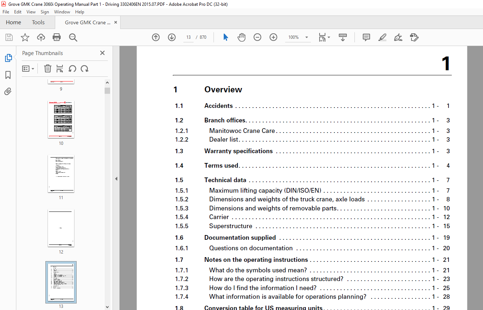Select the page 11 thumbnail

(x=61, y=174)
